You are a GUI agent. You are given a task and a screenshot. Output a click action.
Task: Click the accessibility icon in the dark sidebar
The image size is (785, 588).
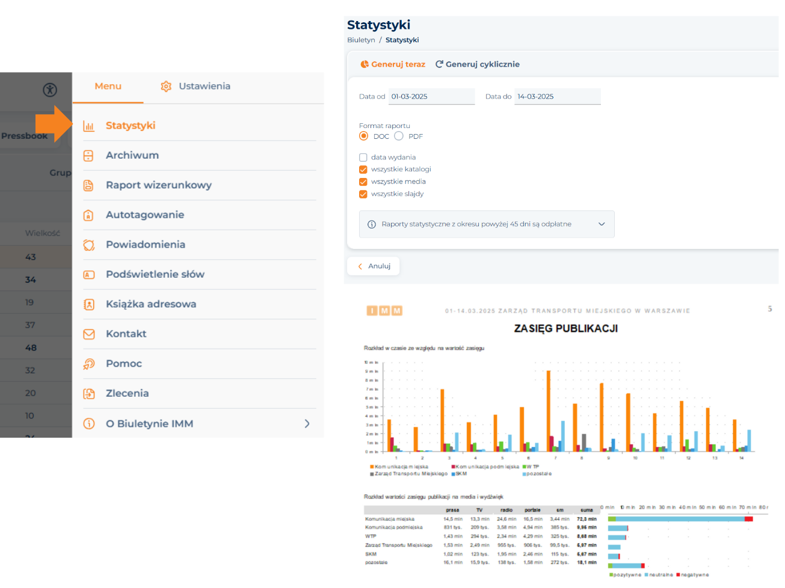click(x=50, y=90)
